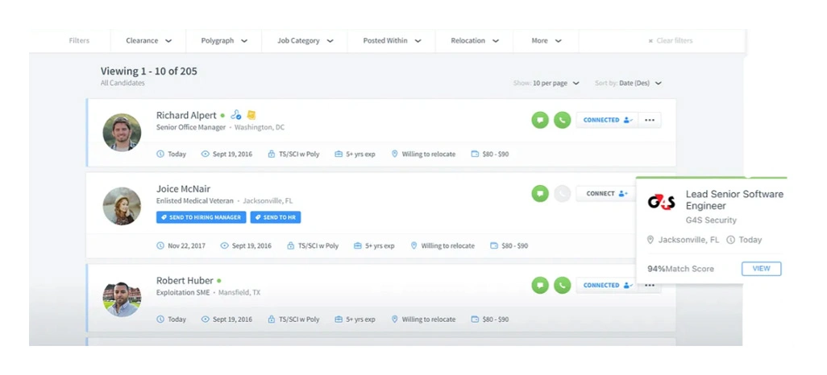Click the clock icon in Robert Huber's row
This screenshot has width=827, height=375.
click(160, 319)
